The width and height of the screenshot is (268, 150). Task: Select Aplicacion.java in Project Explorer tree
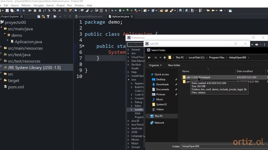(x=28, y=42)
